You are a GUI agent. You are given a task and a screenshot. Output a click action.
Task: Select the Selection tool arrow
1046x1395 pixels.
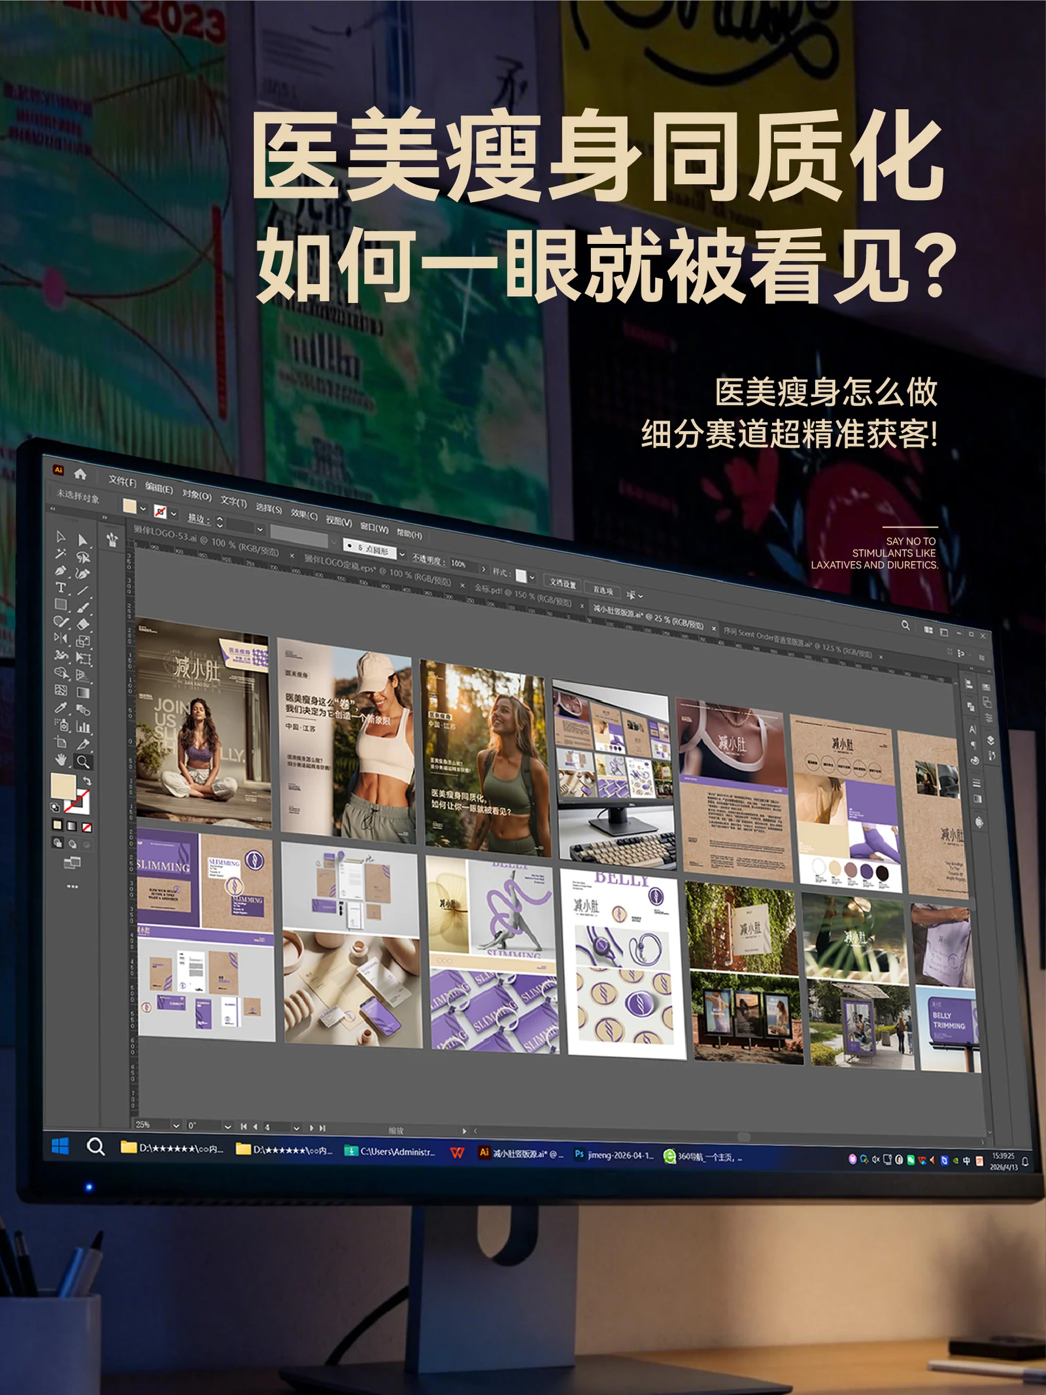(61, 536)
